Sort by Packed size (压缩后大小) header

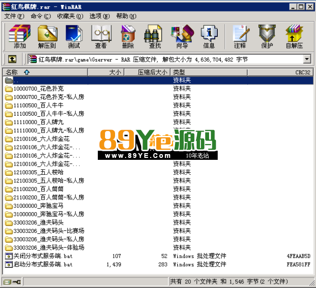click(147, 72)
